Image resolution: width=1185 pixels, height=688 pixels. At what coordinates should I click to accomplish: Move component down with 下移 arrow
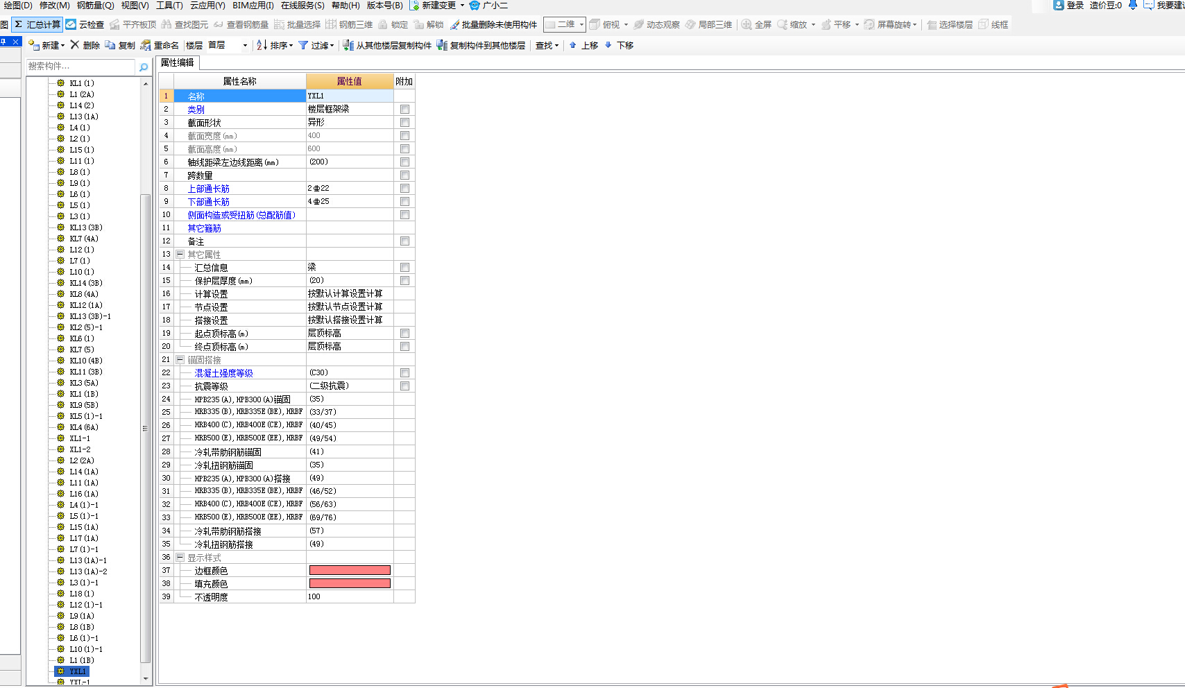tap(608, 45)
